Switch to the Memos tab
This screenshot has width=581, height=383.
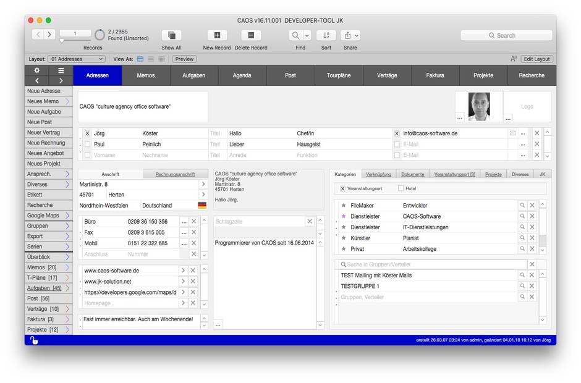pos(146,75)
